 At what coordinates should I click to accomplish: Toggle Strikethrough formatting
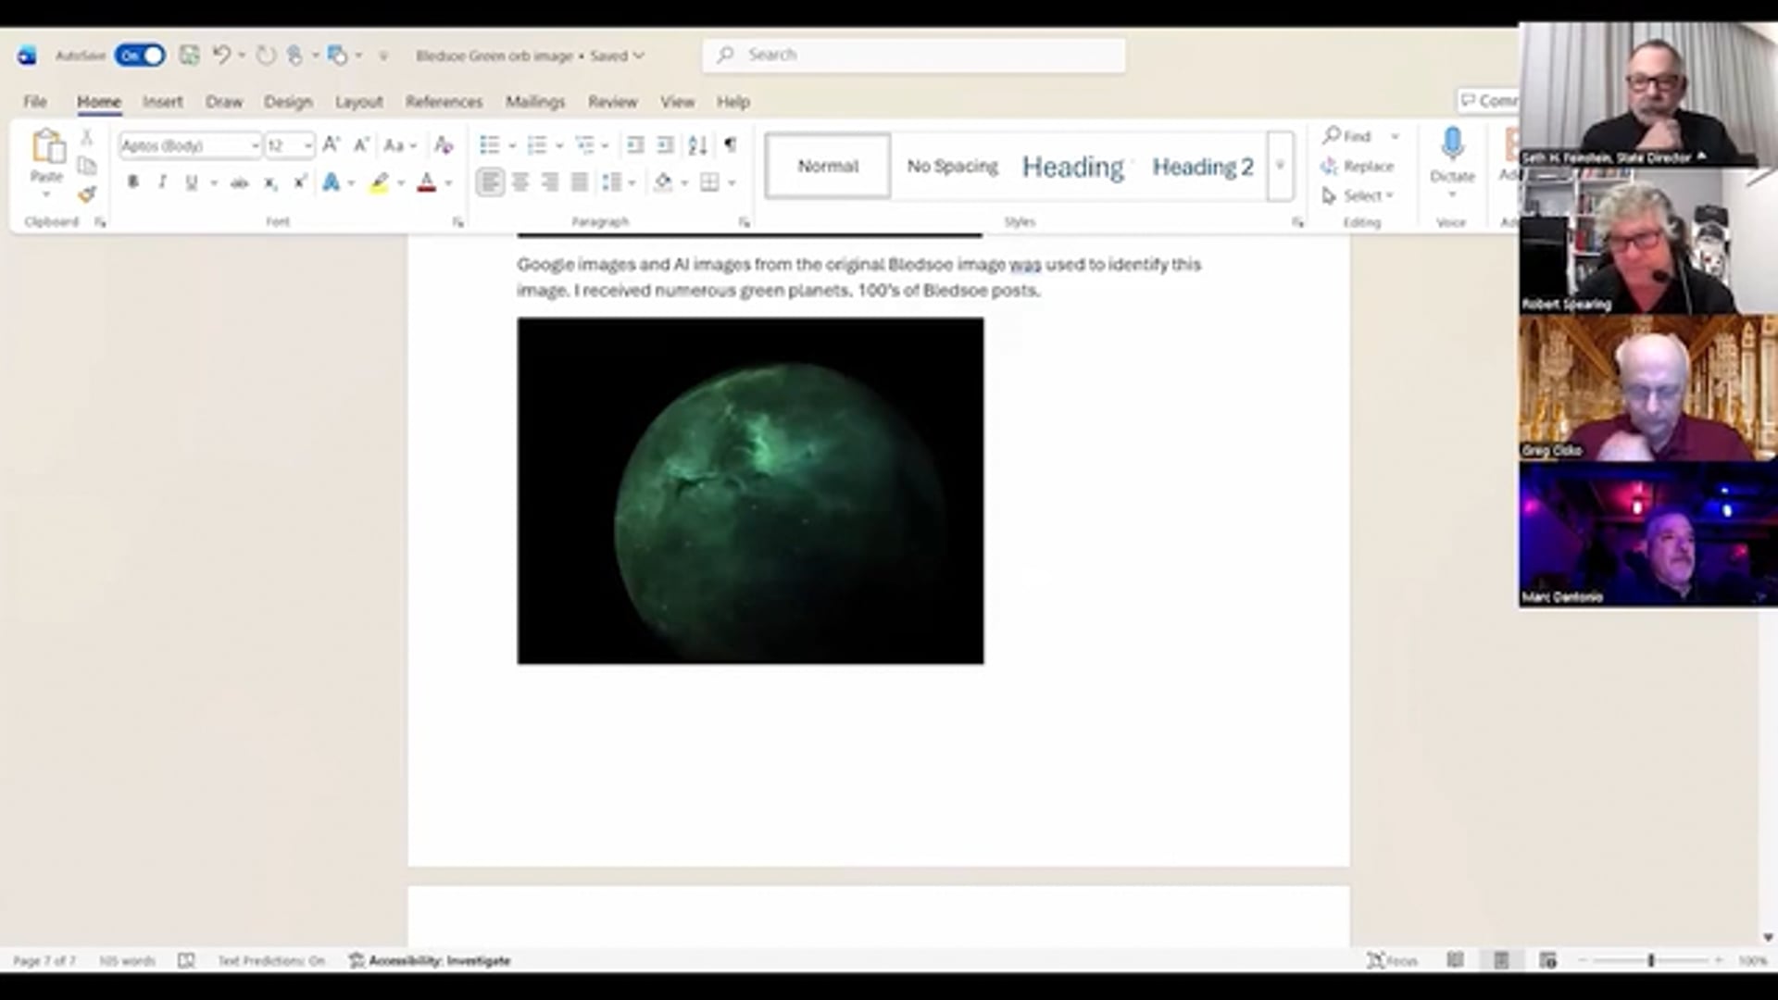click(x=239, y=182)
